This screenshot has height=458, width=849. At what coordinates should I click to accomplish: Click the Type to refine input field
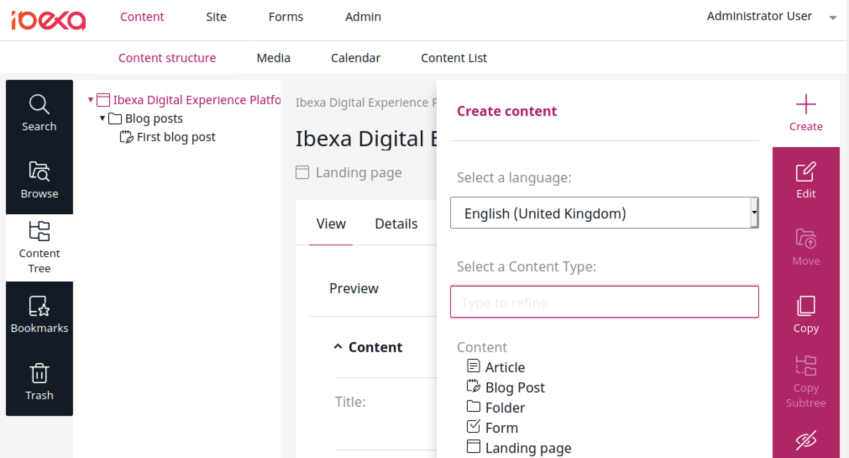pos(604,302)
